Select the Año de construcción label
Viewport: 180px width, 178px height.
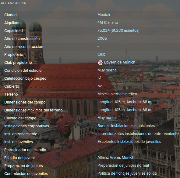22,39
